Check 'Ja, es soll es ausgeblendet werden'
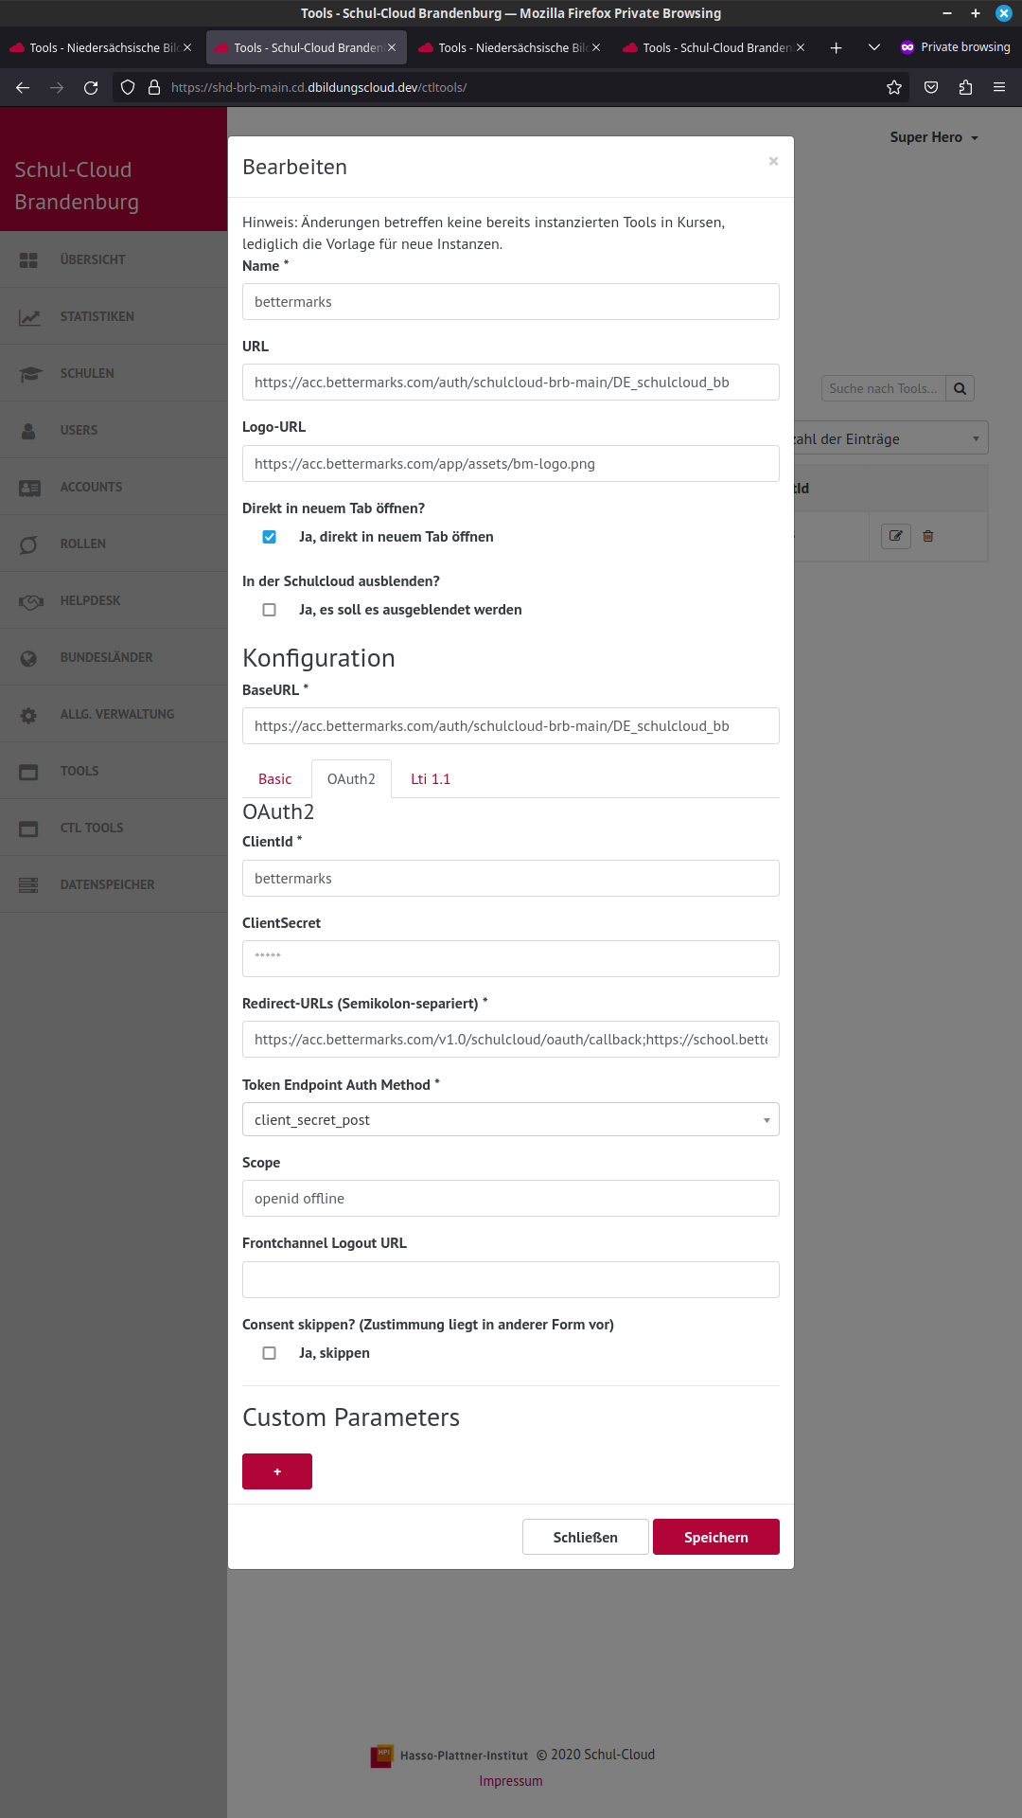The height and width of the screenshot is (1818, 1022). point(270,610)
